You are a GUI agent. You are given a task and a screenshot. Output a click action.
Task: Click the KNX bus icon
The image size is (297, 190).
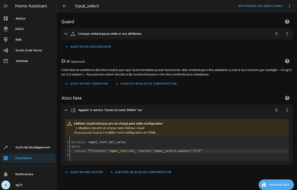pyautogui.click(x=6, y=40)
